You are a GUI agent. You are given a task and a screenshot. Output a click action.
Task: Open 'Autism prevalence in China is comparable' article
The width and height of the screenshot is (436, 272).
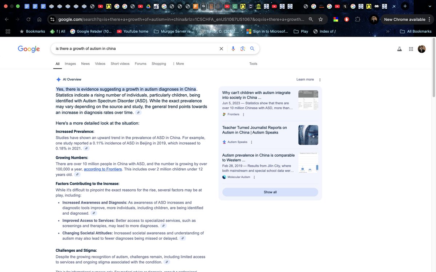point(258,158)
